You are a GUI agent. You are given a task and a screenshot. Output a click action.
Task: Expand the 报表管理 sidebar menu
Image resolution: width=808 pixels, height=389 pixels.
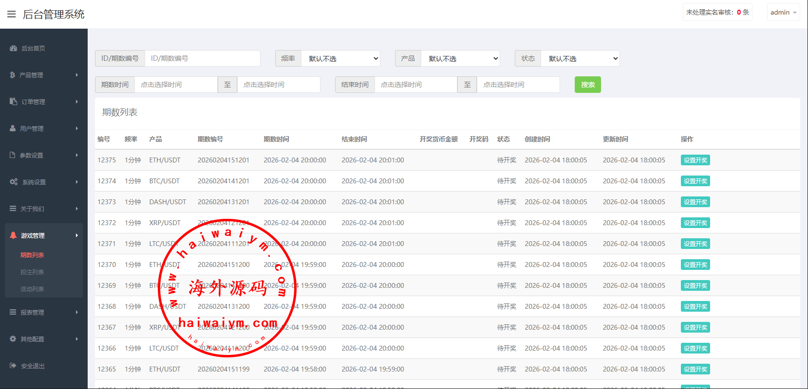[x=44, y=312]
